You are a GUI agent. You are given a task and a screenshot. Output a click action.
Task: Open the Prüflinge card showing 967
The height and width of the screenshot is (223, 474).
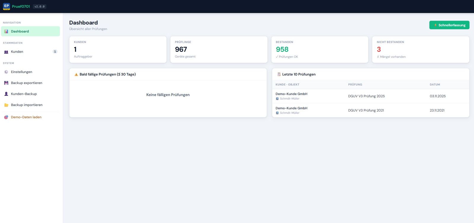[219, 49]
